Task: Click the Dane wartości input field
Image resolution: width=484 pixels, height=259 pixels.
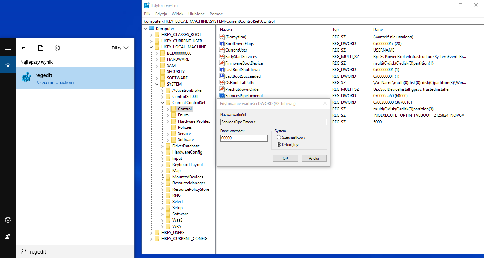Action: tap(244, 138)
